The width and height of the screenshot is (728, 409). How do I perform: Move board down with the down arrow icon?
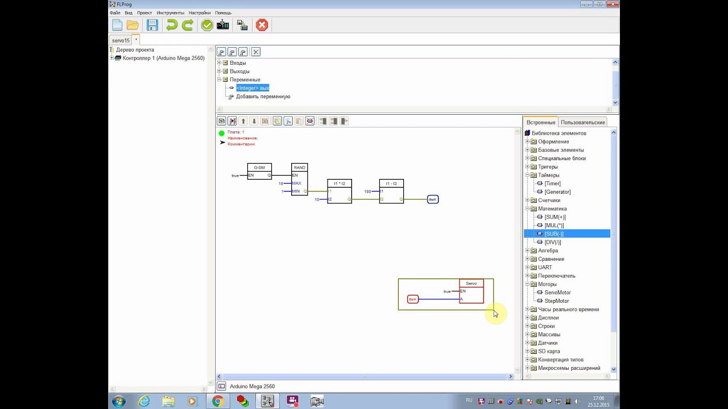tap(254, 121)
